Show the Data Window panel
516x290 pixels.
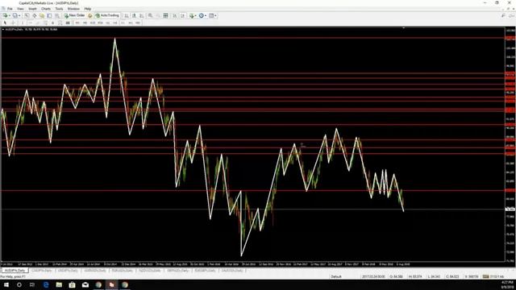click(x=34, y=15)
